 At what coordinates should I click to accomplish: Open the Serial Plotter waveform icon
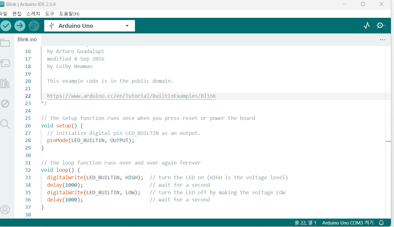pos(367,26)
